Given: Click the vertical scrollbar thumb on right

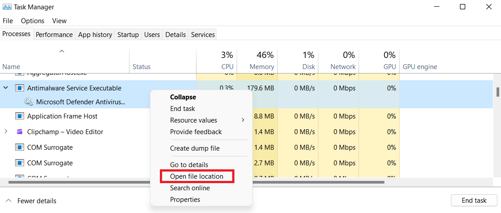Looking at the screenshot, I should [x=497, y=92].
